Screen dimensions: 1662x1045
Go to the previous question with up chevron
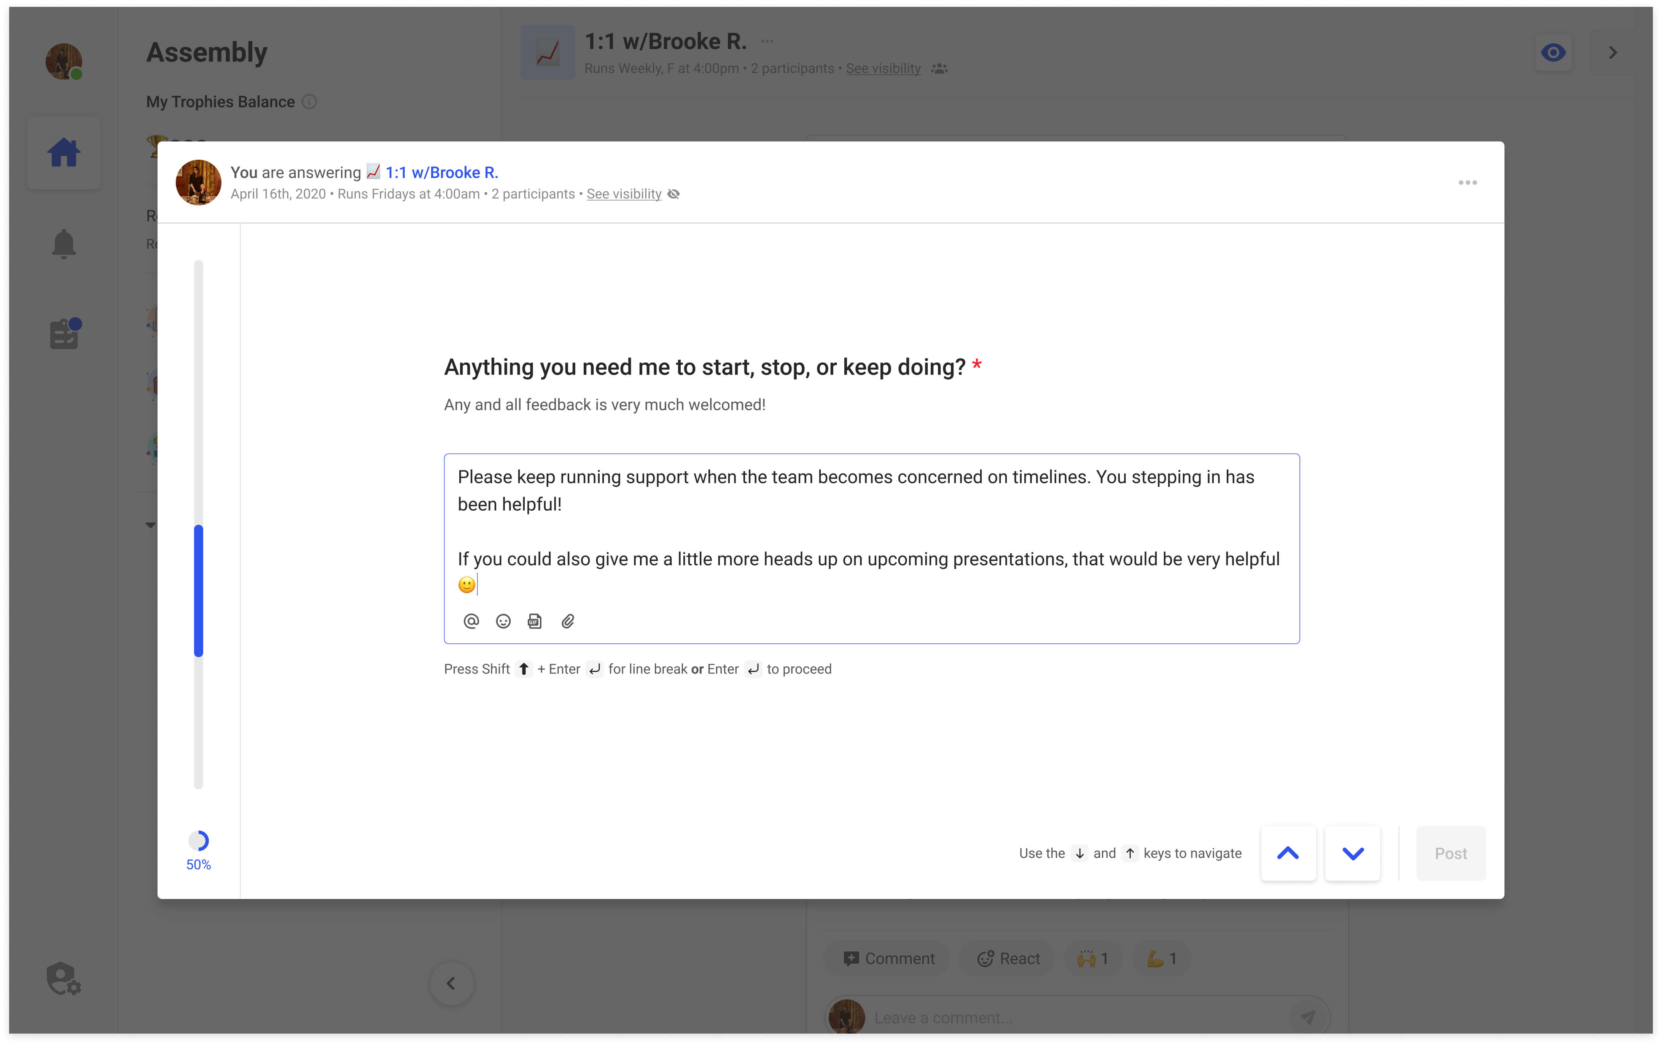coord(1288,853)
